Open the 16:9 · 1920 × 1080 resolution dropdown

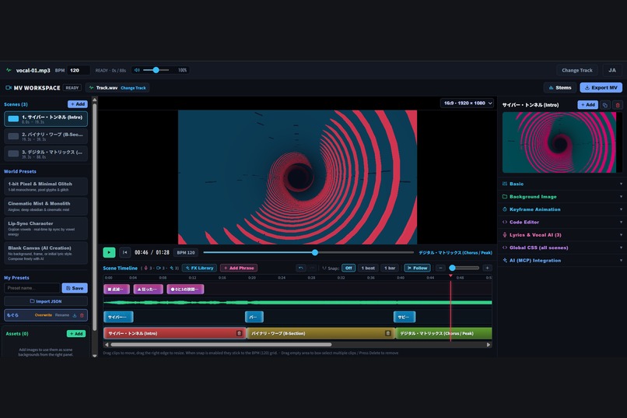tap(467, 104)
